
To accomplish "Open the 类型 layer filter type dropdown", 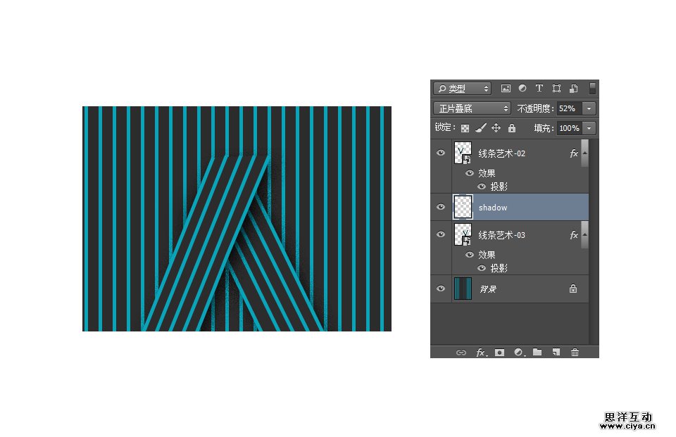I will 462,89.
